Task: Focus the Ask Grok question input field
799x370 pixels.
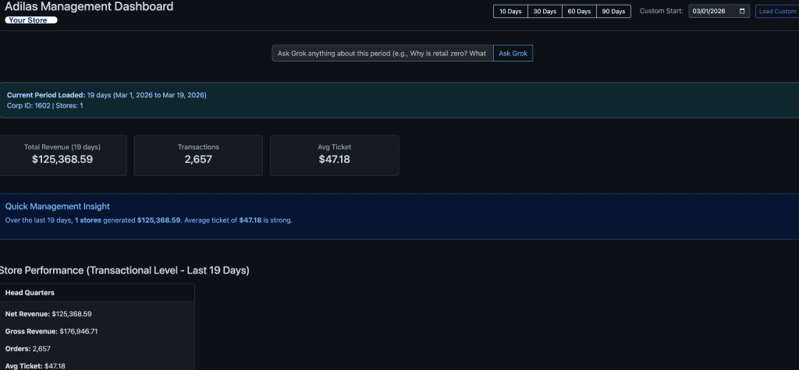Action: [382, 53]
